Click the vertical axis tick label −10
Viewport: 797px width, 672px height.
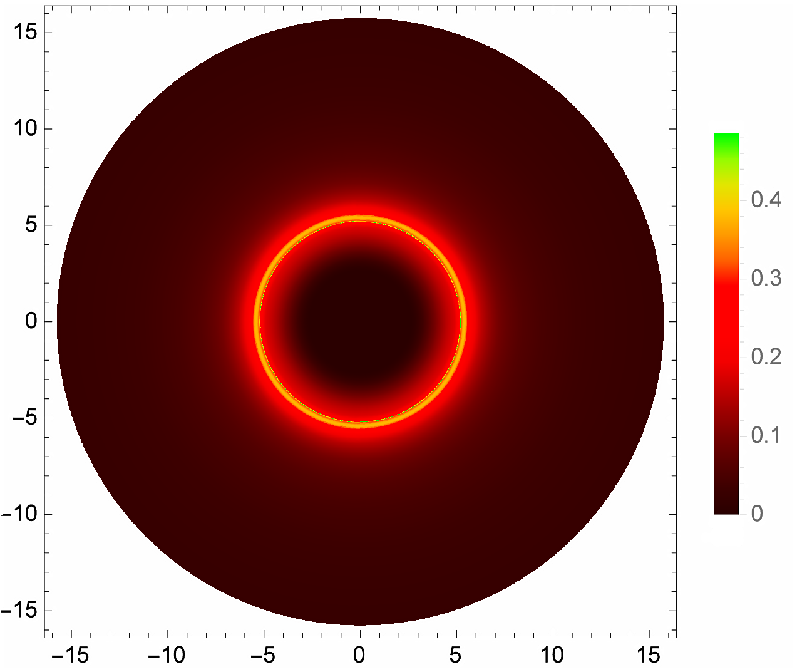19,515
